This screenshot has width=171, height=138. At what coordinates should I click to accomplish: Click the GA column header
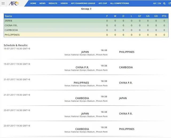(x=148, y=16)
